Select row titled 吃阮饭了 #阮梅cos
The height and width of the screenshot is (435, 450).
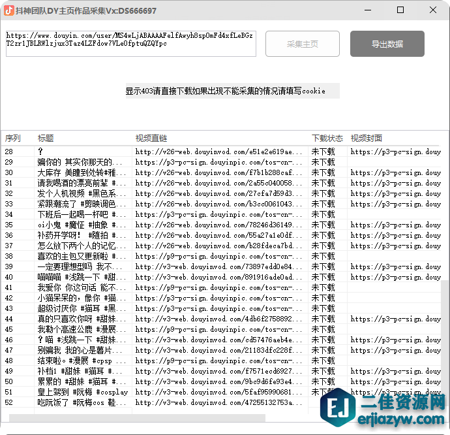coord(221,402)
